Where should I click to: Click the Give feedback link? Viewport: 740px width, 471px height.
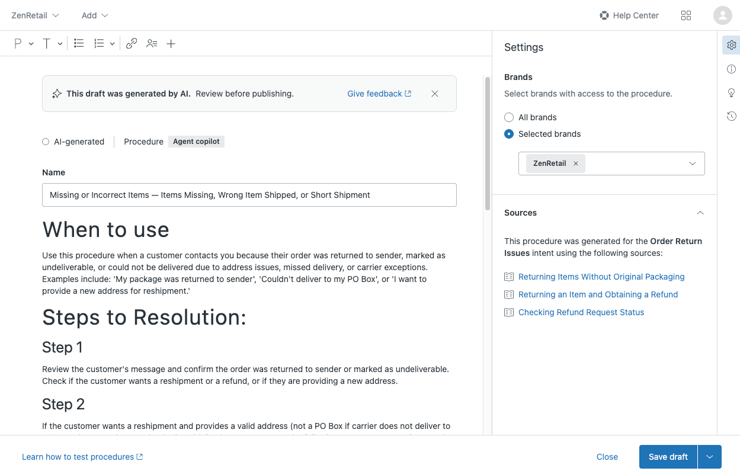coord(379,94)
